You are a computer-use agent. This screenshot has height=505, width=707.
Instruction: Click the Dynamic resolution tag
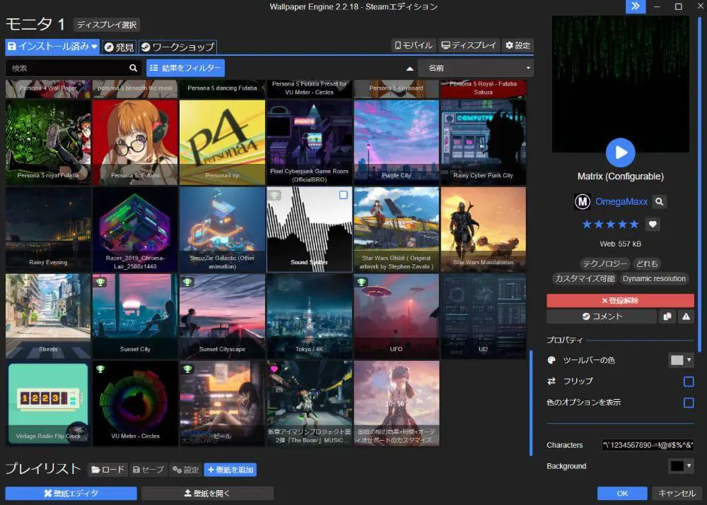654,279
